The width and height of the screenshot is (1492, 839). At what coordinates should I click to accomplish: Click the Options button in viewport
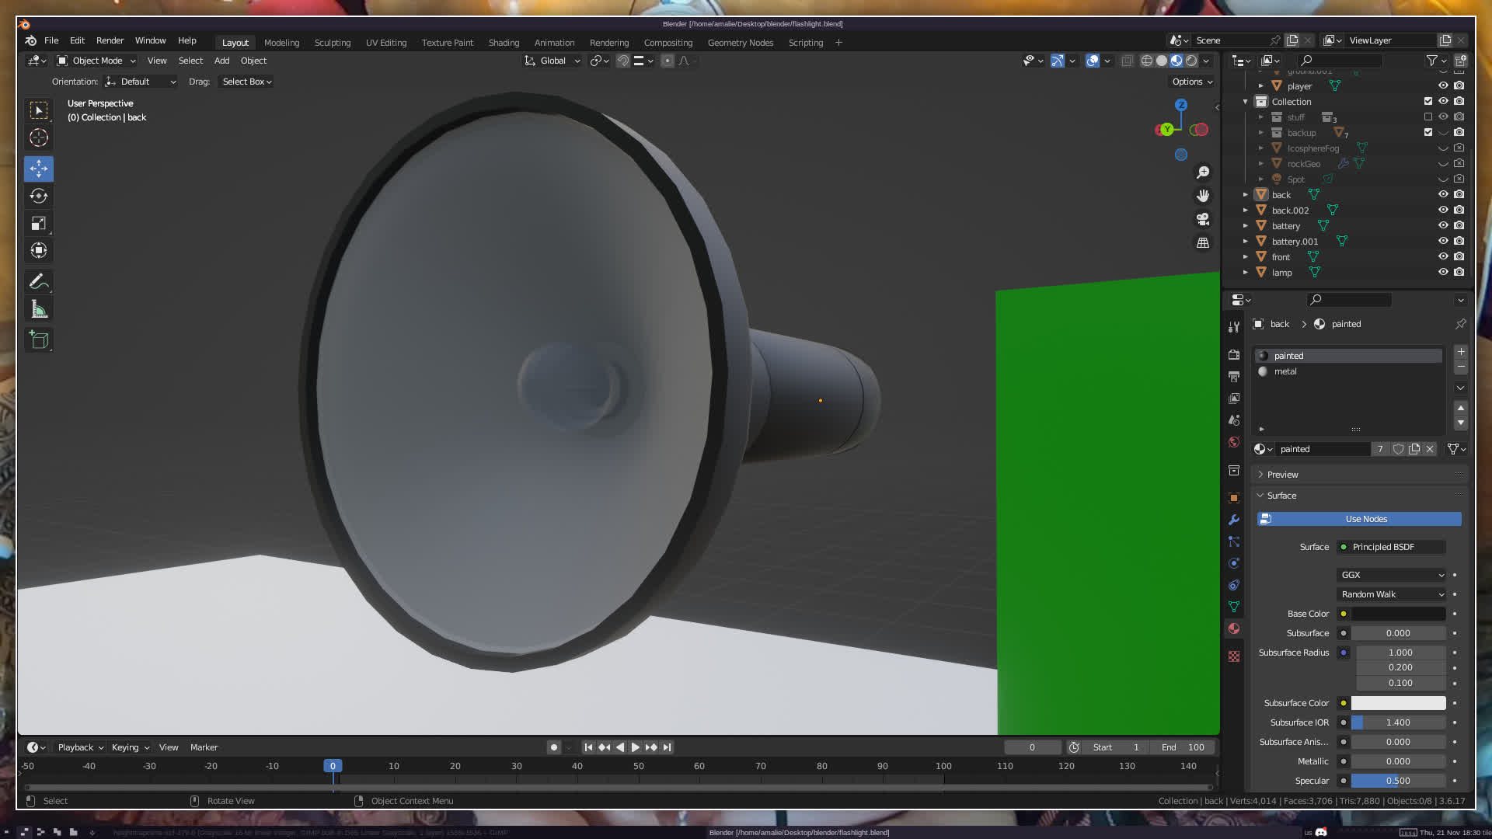pyautogui.click(x=1191, y=82)
